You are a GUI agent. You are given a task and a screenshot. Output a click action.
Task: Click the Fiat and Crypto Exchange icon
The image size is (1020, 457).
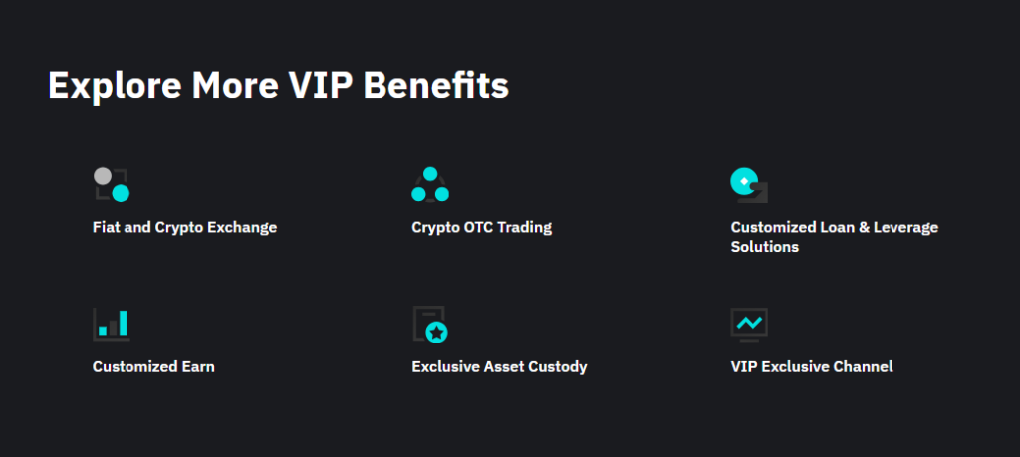(112, 184)
